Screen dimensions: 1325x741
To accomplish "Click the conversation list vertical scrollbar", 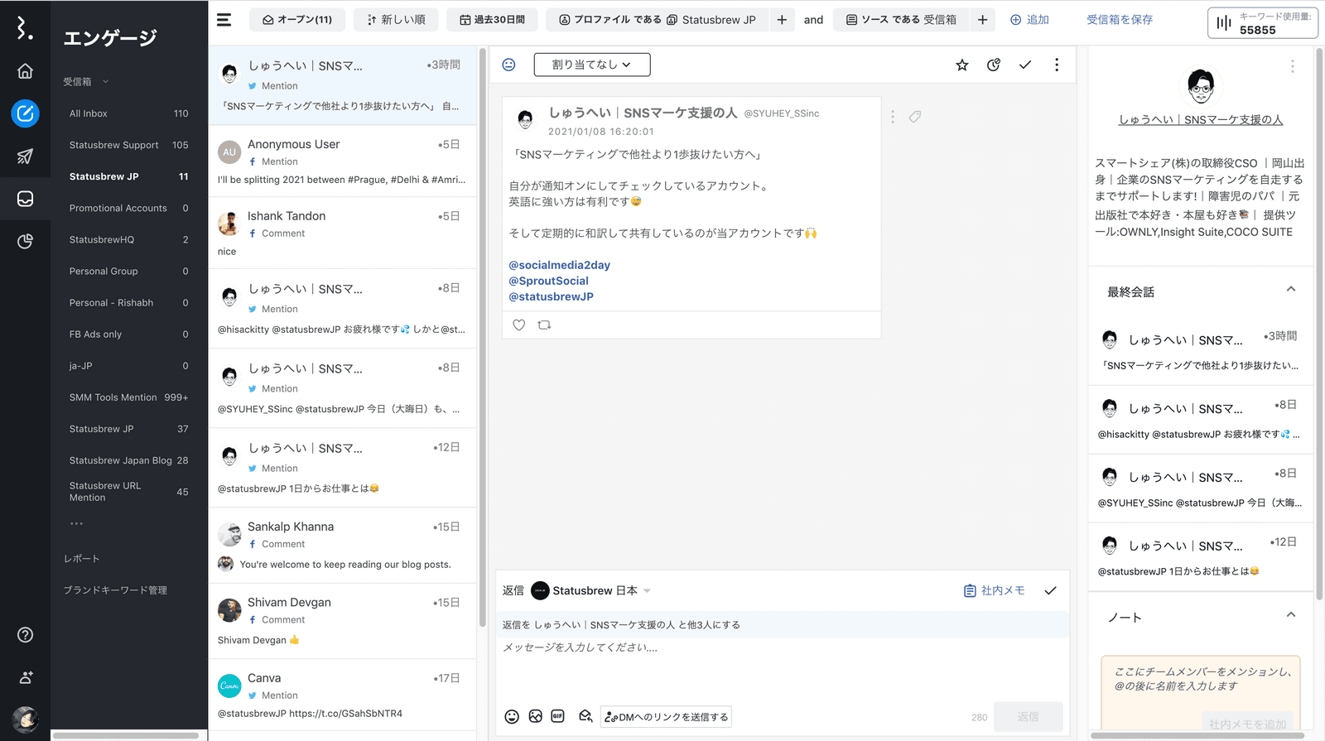I will (x=482, y=331).
